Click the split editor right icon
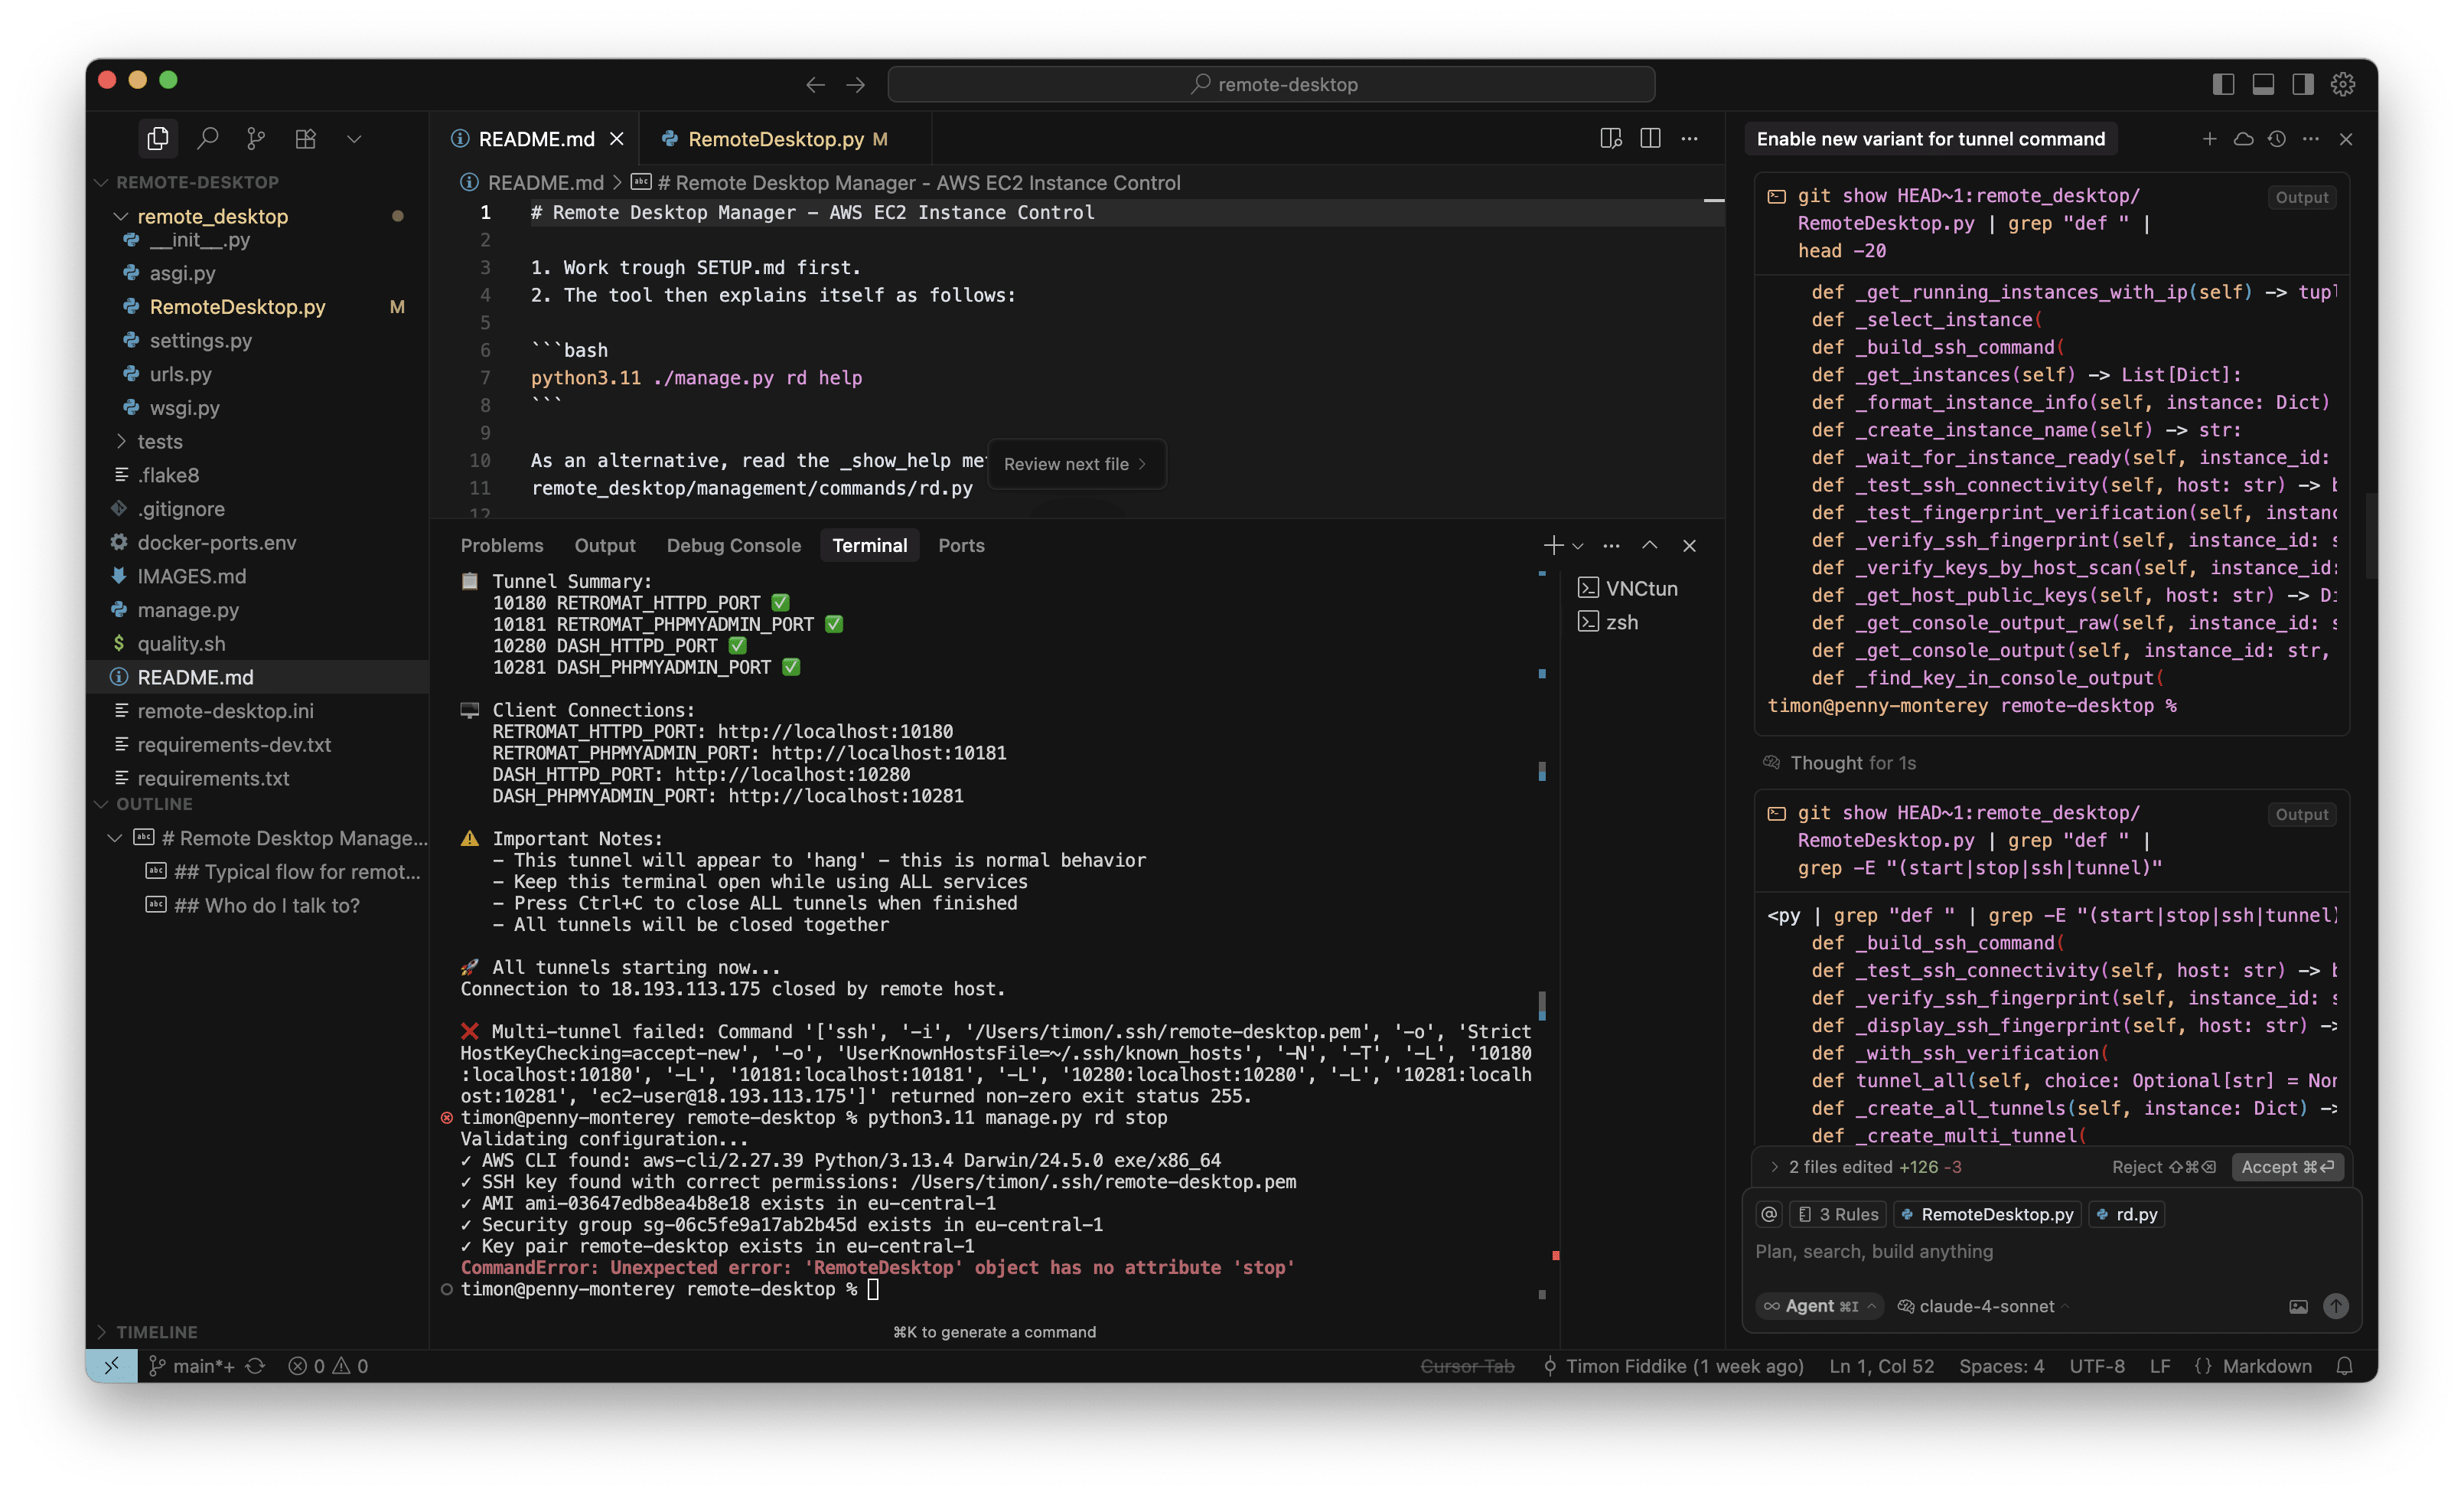 coord(1650,138)
